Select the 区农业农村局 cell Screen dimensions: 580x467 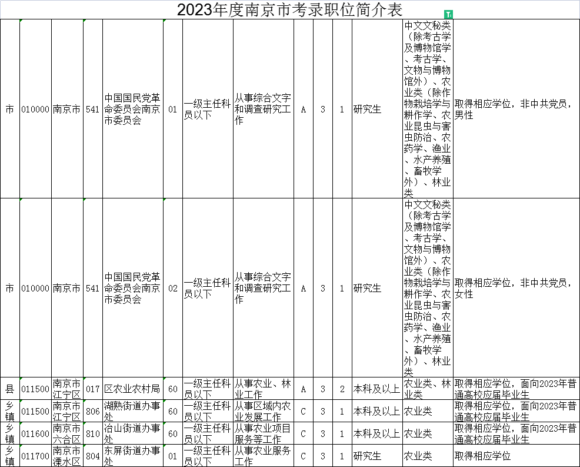[132, 389]
